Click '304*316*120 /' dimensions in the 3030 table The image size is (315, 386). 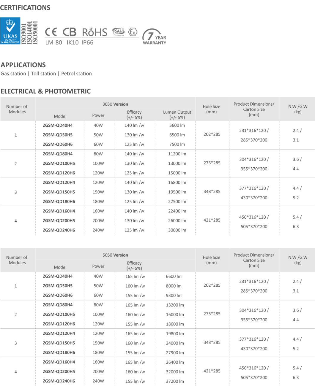(x=254, y=159)
